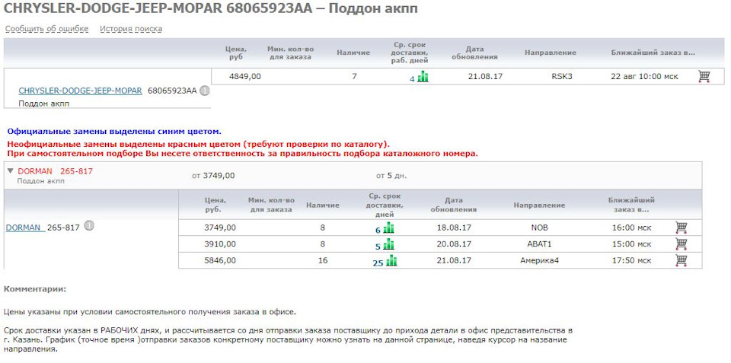The width and height of the screenshot is (731, 363).
Task: Collapse the DORMAN 265-817 group
Action: pos(11,171)
